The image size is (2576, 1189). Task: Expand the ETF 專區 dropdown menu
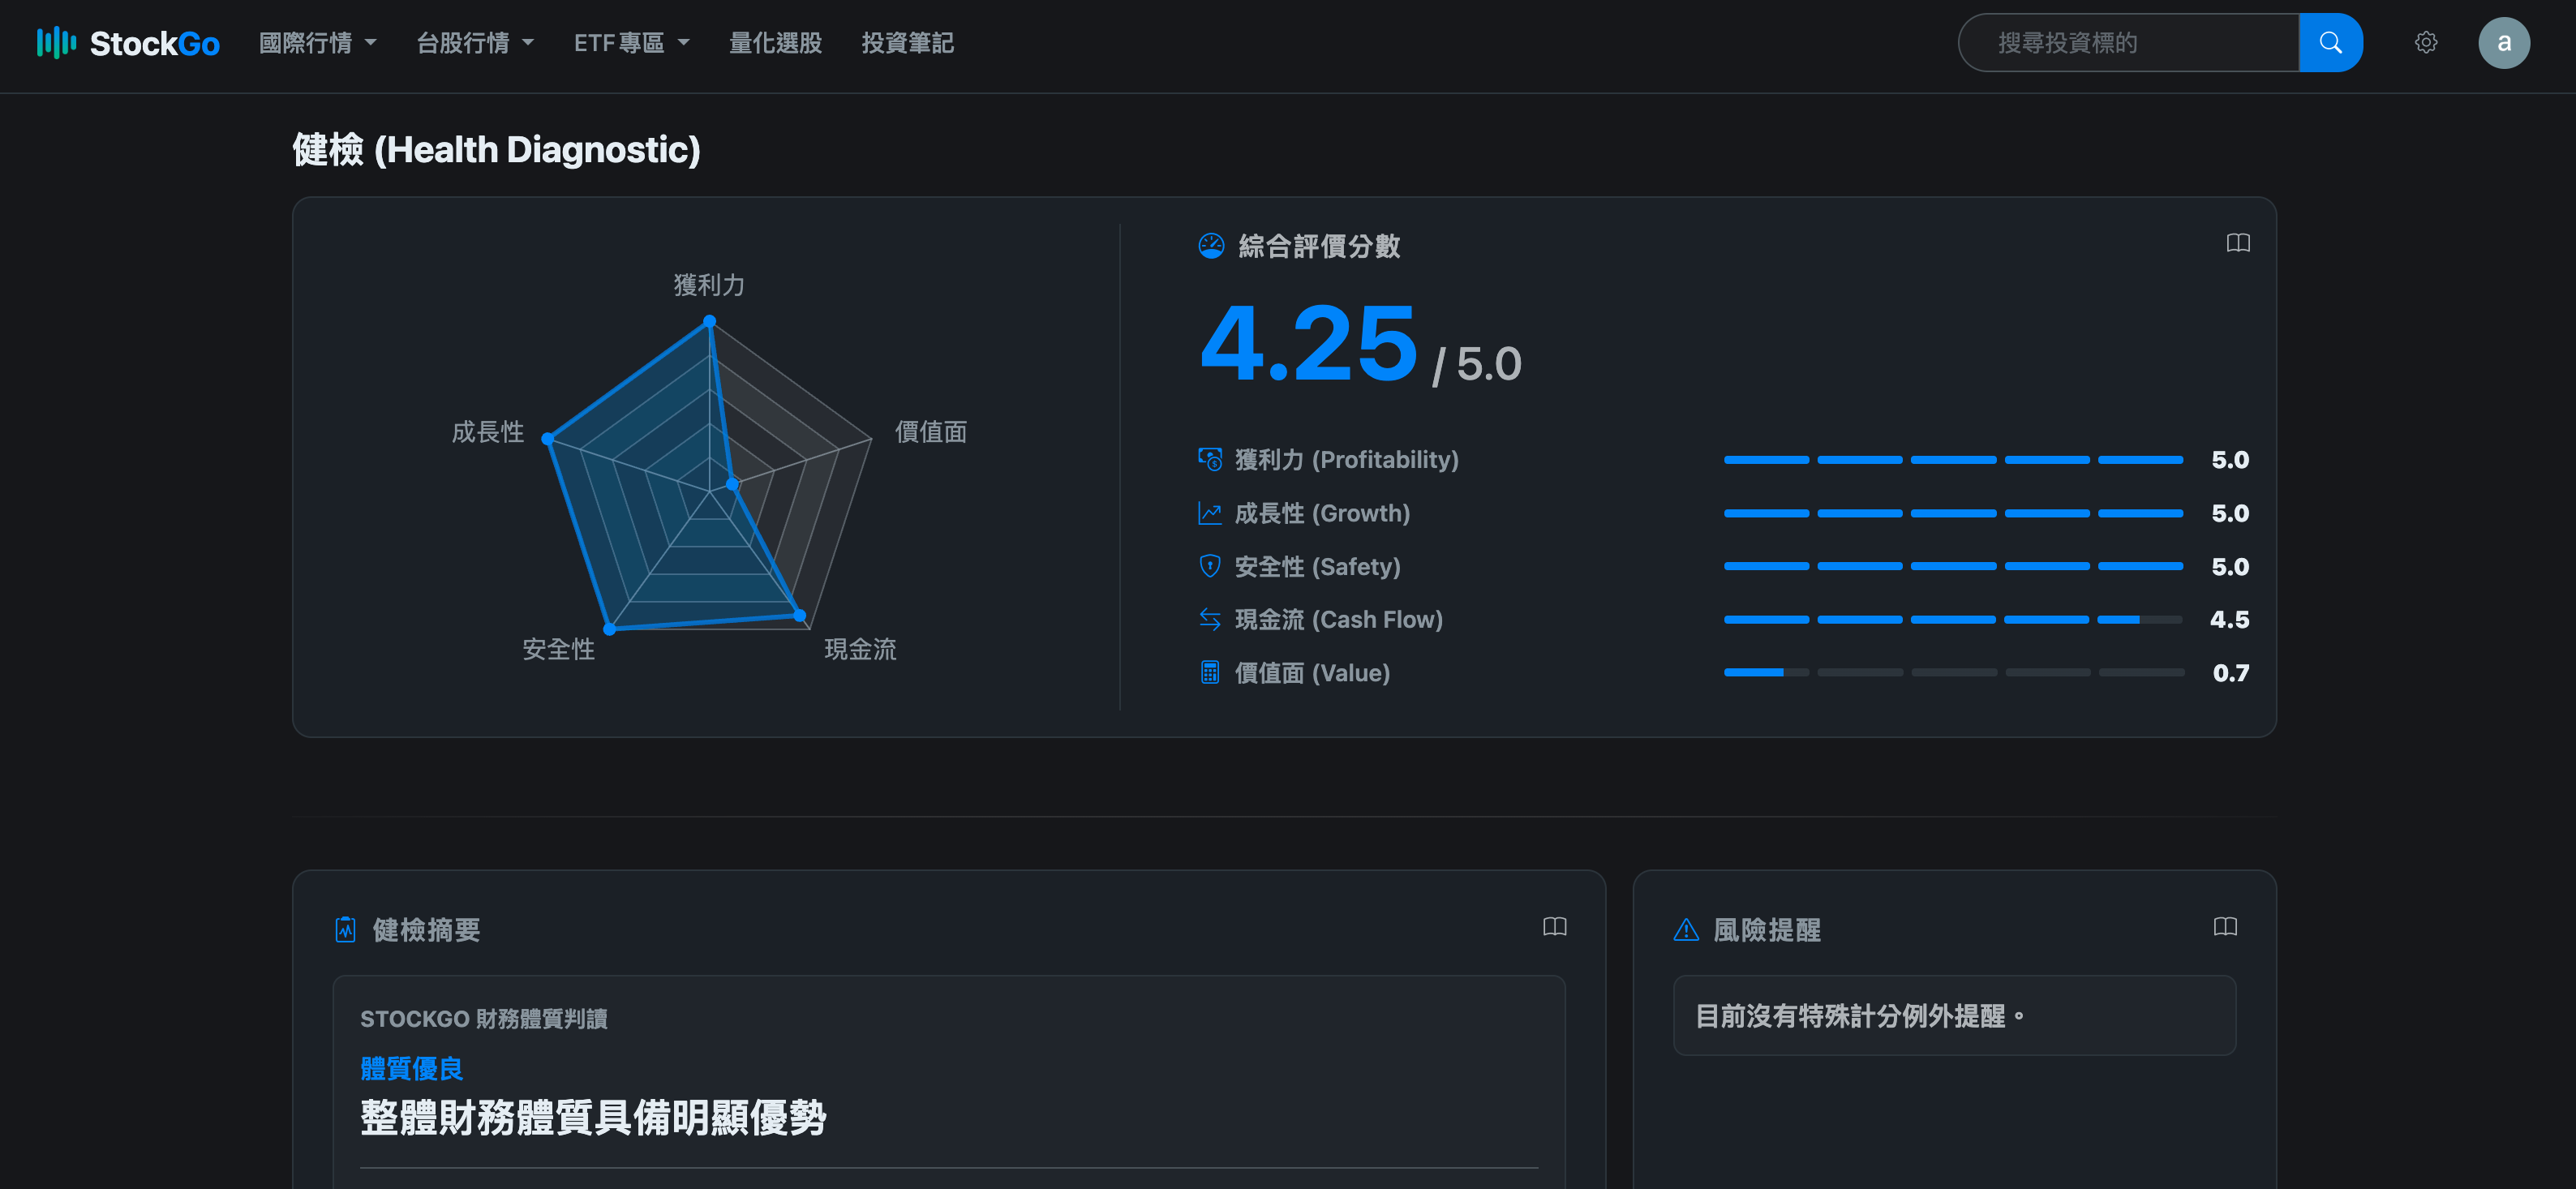click(x=631, y=43)
